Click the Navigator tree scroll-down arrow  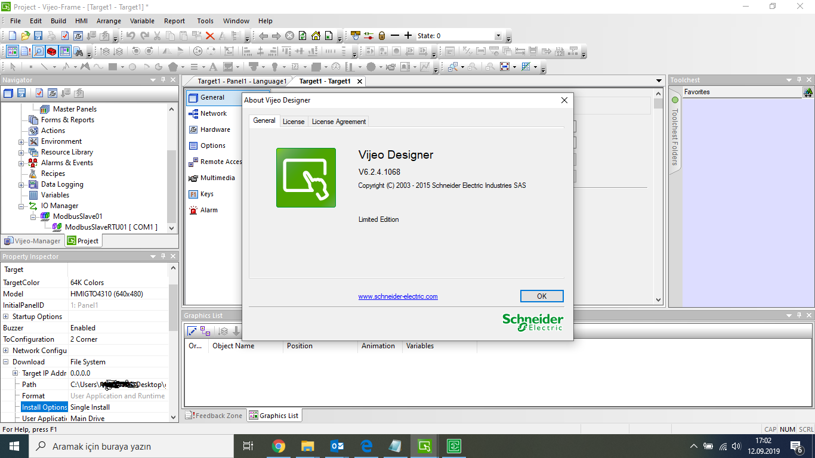172,228
